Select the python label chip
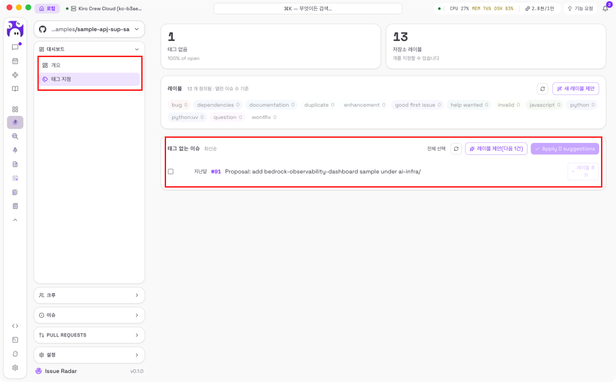Viewport: 616px width, 382px height. click(582, 105)
